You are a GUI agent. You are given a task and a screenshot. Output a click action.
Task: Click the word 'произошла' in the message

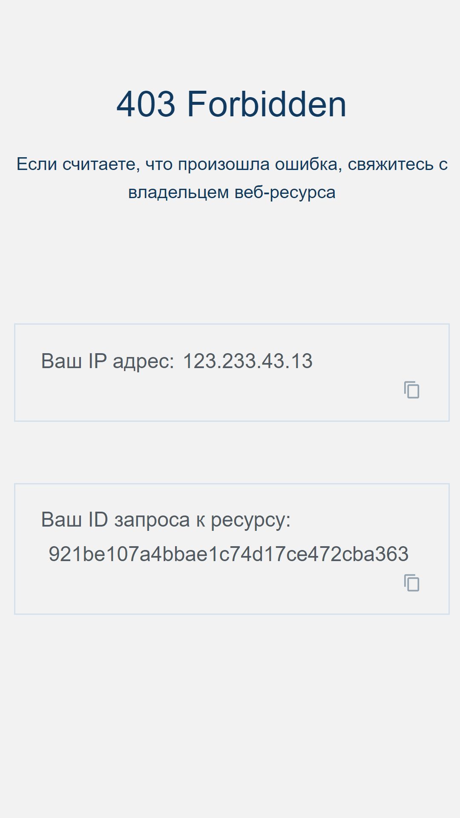(x=224, y=164)
